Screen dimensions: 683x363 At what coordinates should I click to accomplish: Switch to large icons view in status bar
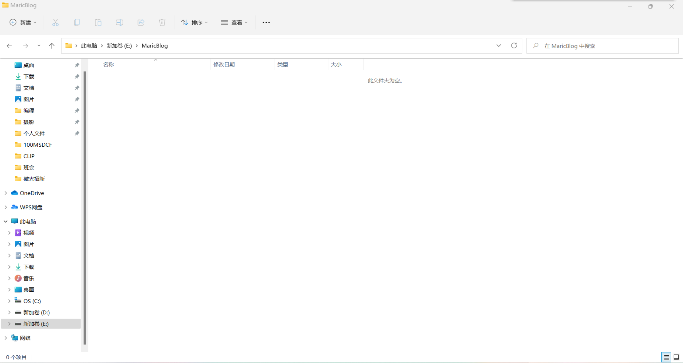[x=676, y=357]
